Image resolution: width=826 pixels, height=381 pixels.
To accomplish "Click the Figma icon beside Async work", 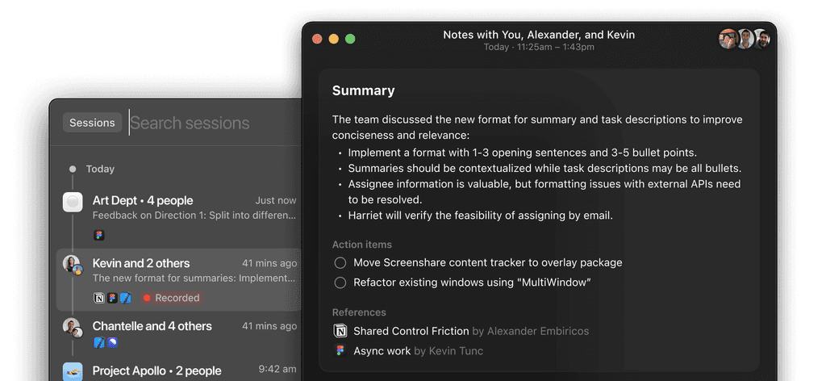I will click(x=340, y=350).
